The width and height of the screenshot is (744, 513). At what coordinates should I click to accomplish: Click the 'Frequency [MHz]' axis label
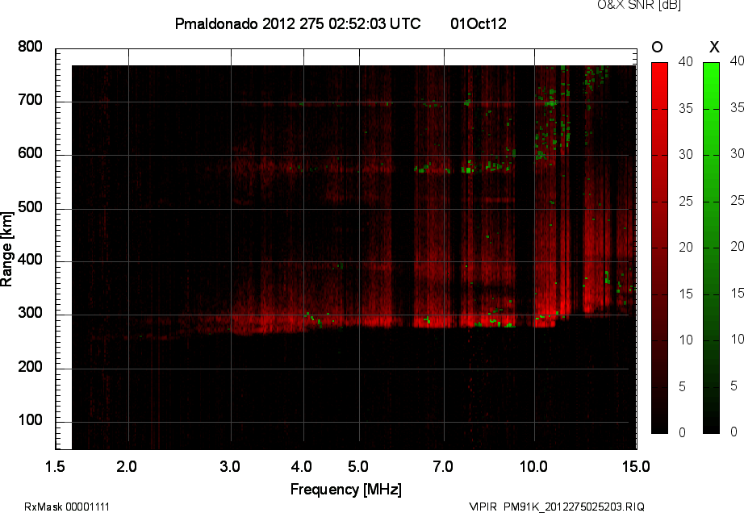(x=346, y=490)
